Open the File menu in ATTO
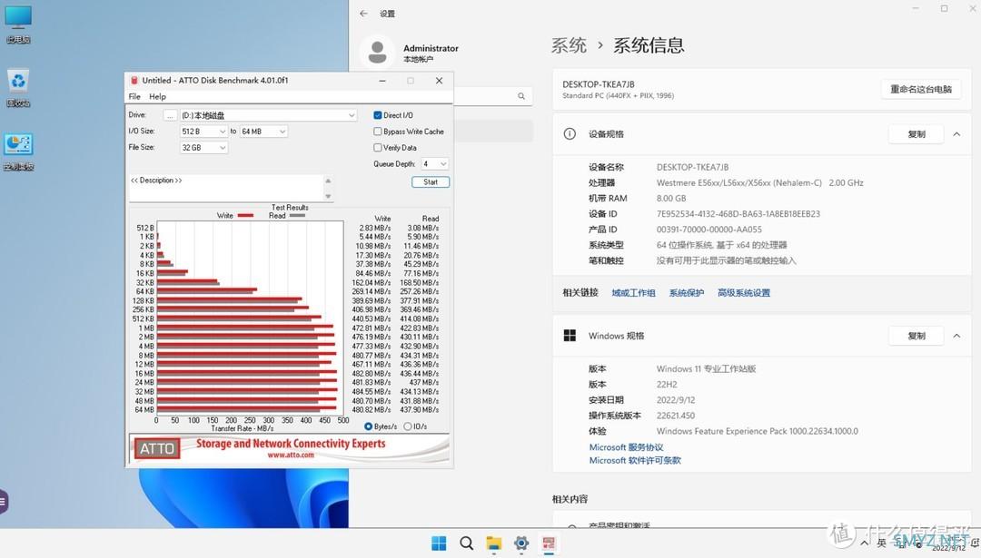Image resolution: width=981 pixels, height=558 pixels. (134, 96)
